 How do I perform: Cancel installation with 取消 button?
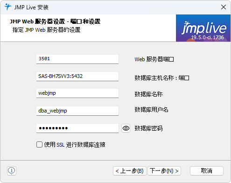(207, 171)
